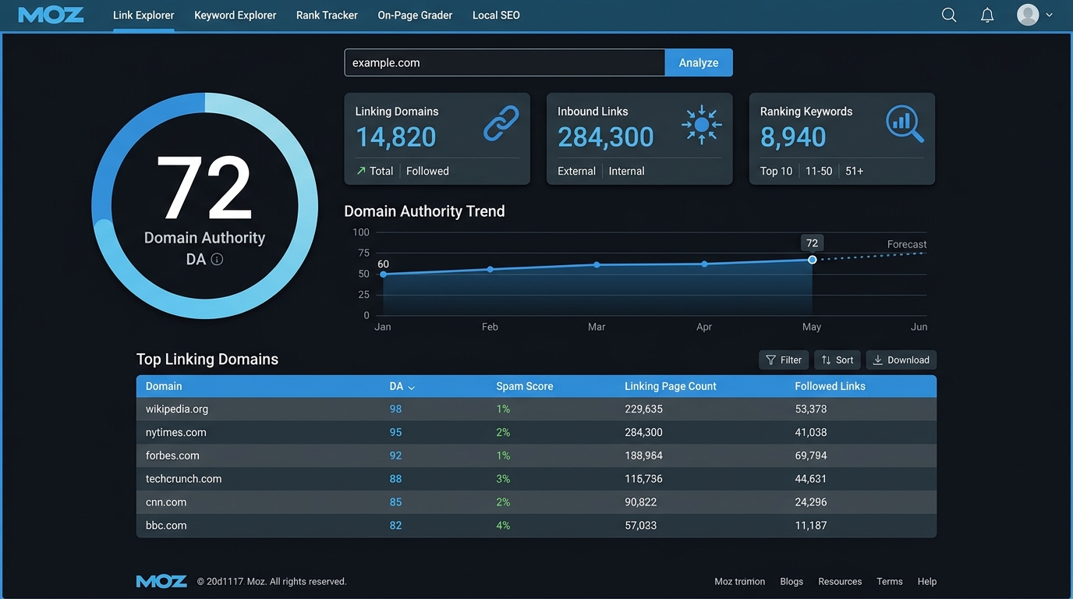Screen dimensions: 1073x599
Task: Select Followed in Linking Domains card
Action: coord(427,171)
